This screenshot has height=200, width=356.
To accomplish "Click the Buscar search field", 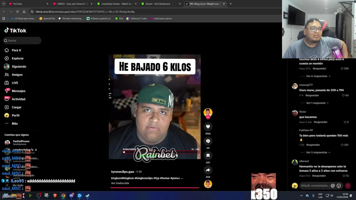I will coord(22,41).
